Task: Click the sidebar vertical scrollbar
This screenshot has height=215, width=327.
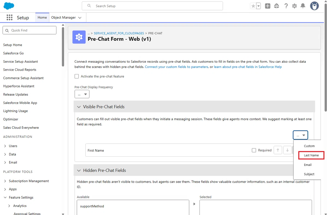Action: point(63,46)
